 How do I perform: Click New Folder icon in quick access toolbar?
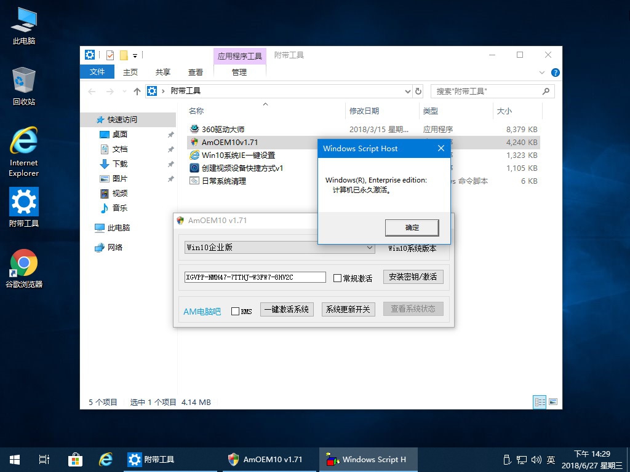[124, 55]
